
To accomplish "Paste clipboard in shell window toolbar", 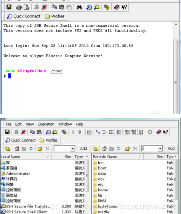I will 62,7.
